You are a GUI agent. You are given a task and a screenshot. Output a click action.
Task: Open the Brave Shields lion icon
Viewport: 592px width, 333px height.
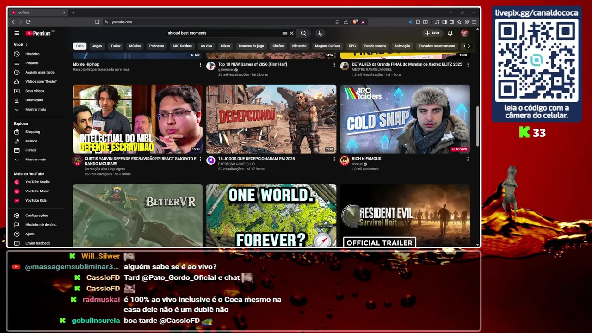click(x=355, y=22)
